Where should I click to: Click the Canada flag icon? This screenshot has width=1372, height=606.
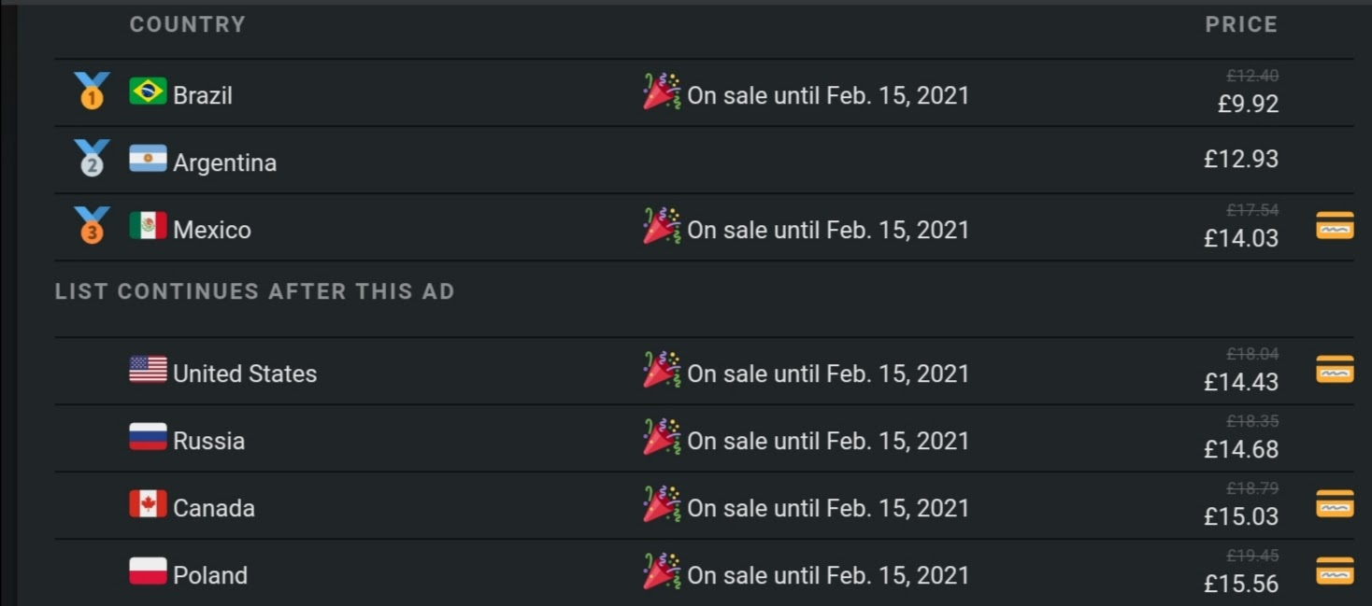click(x=148, y=504)
